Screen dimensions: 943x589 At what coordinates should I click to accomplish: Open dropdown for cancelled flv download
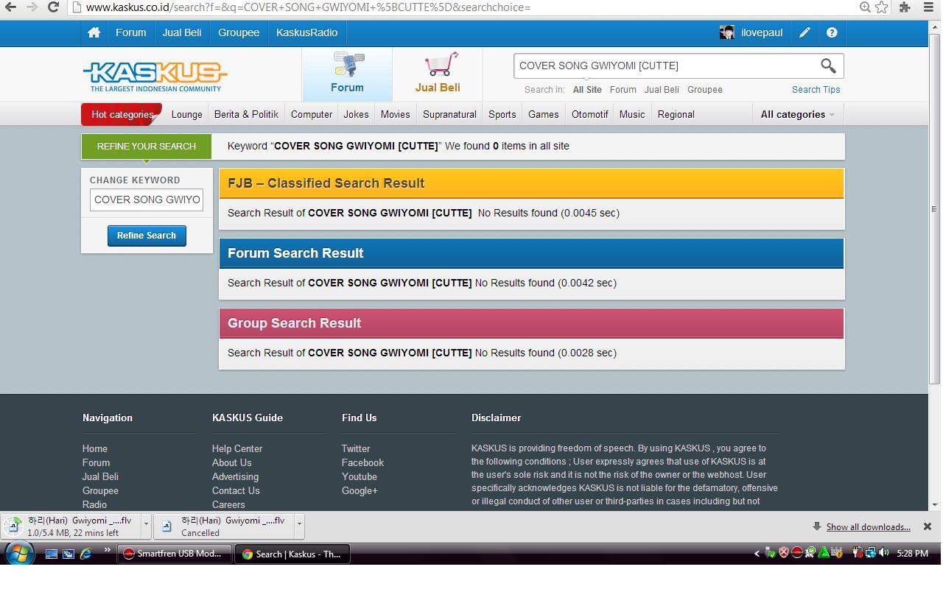[299, 524]
